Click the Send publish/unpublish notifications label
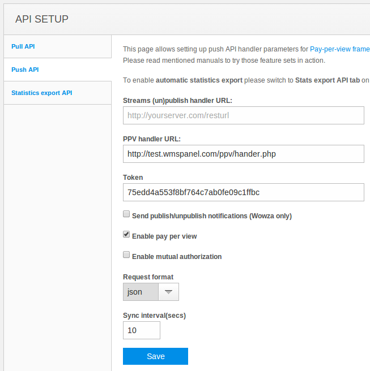The width and height of the screenshot is (370, 371). (212, 216)
